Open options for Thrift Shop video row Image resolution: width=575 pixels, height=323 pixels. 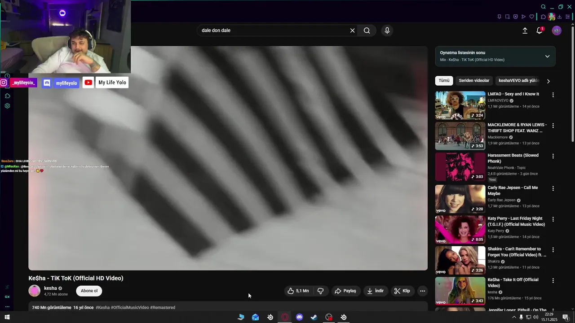[x=553, y=126]
